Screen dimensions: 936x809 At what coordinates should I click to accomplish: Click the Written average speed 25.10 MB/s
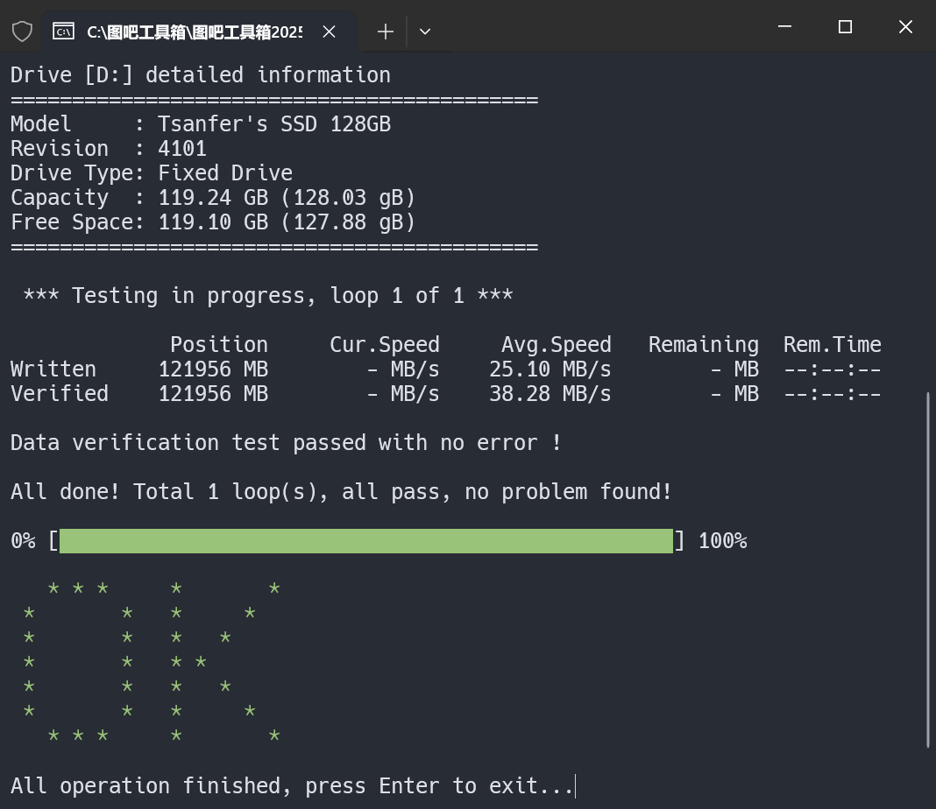[x=550, y=369]
